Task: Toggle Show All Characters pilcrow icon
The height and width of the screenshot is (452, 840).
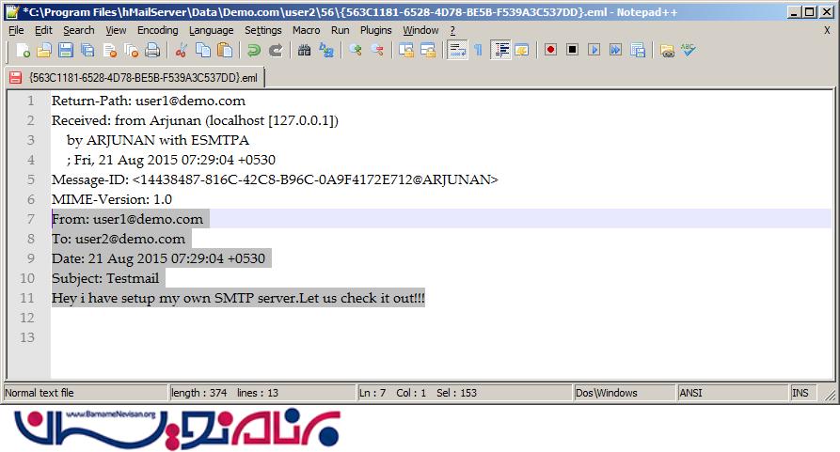Action: pyautogui.click(x=479, y=51)
